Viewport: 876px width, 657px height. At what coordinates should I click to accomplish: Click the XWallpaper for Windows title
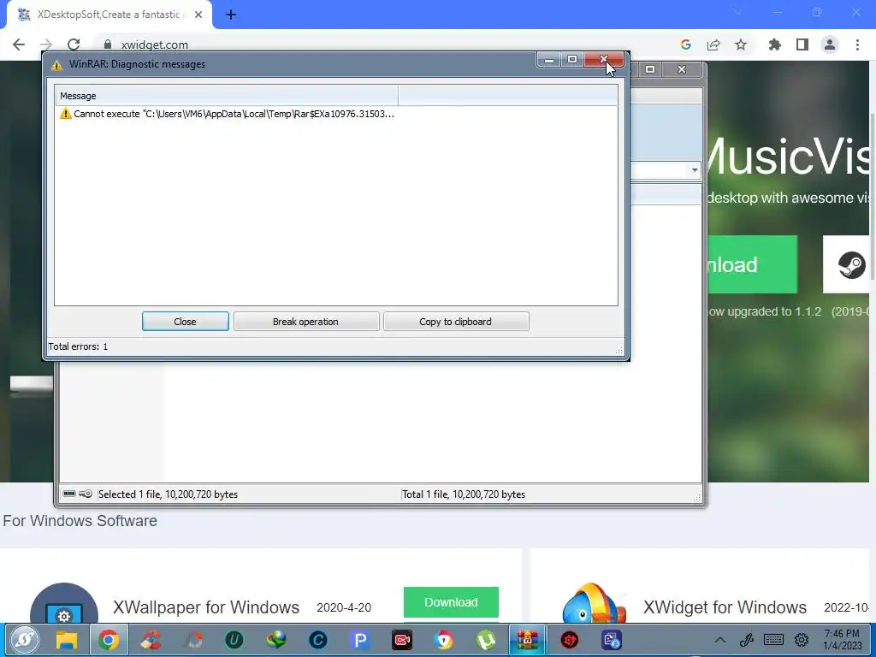point(206,607)
